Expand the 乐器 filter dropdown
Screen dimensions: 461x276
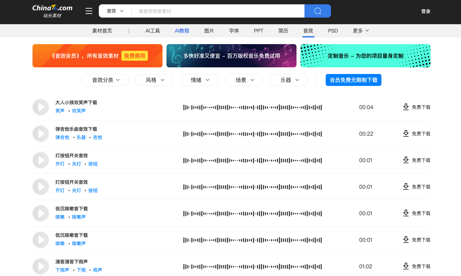click(x=289, y=80)
